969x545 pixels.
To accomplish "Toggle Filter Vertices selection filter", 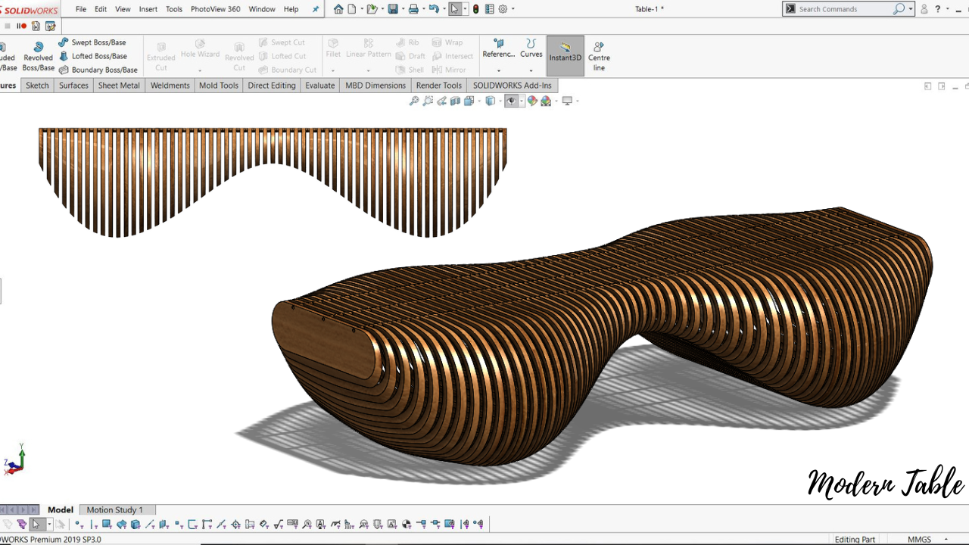I will pos(78,524).
